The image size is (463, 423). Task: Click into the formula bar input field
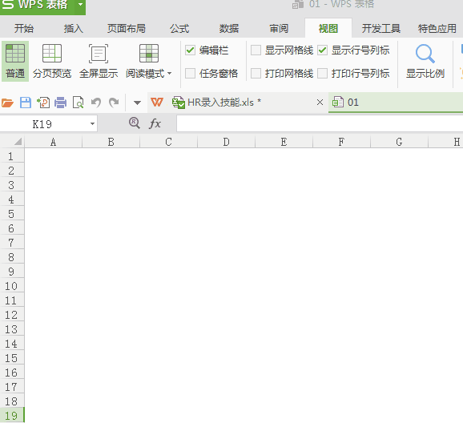pyautogui.click(x=320, y=123)
